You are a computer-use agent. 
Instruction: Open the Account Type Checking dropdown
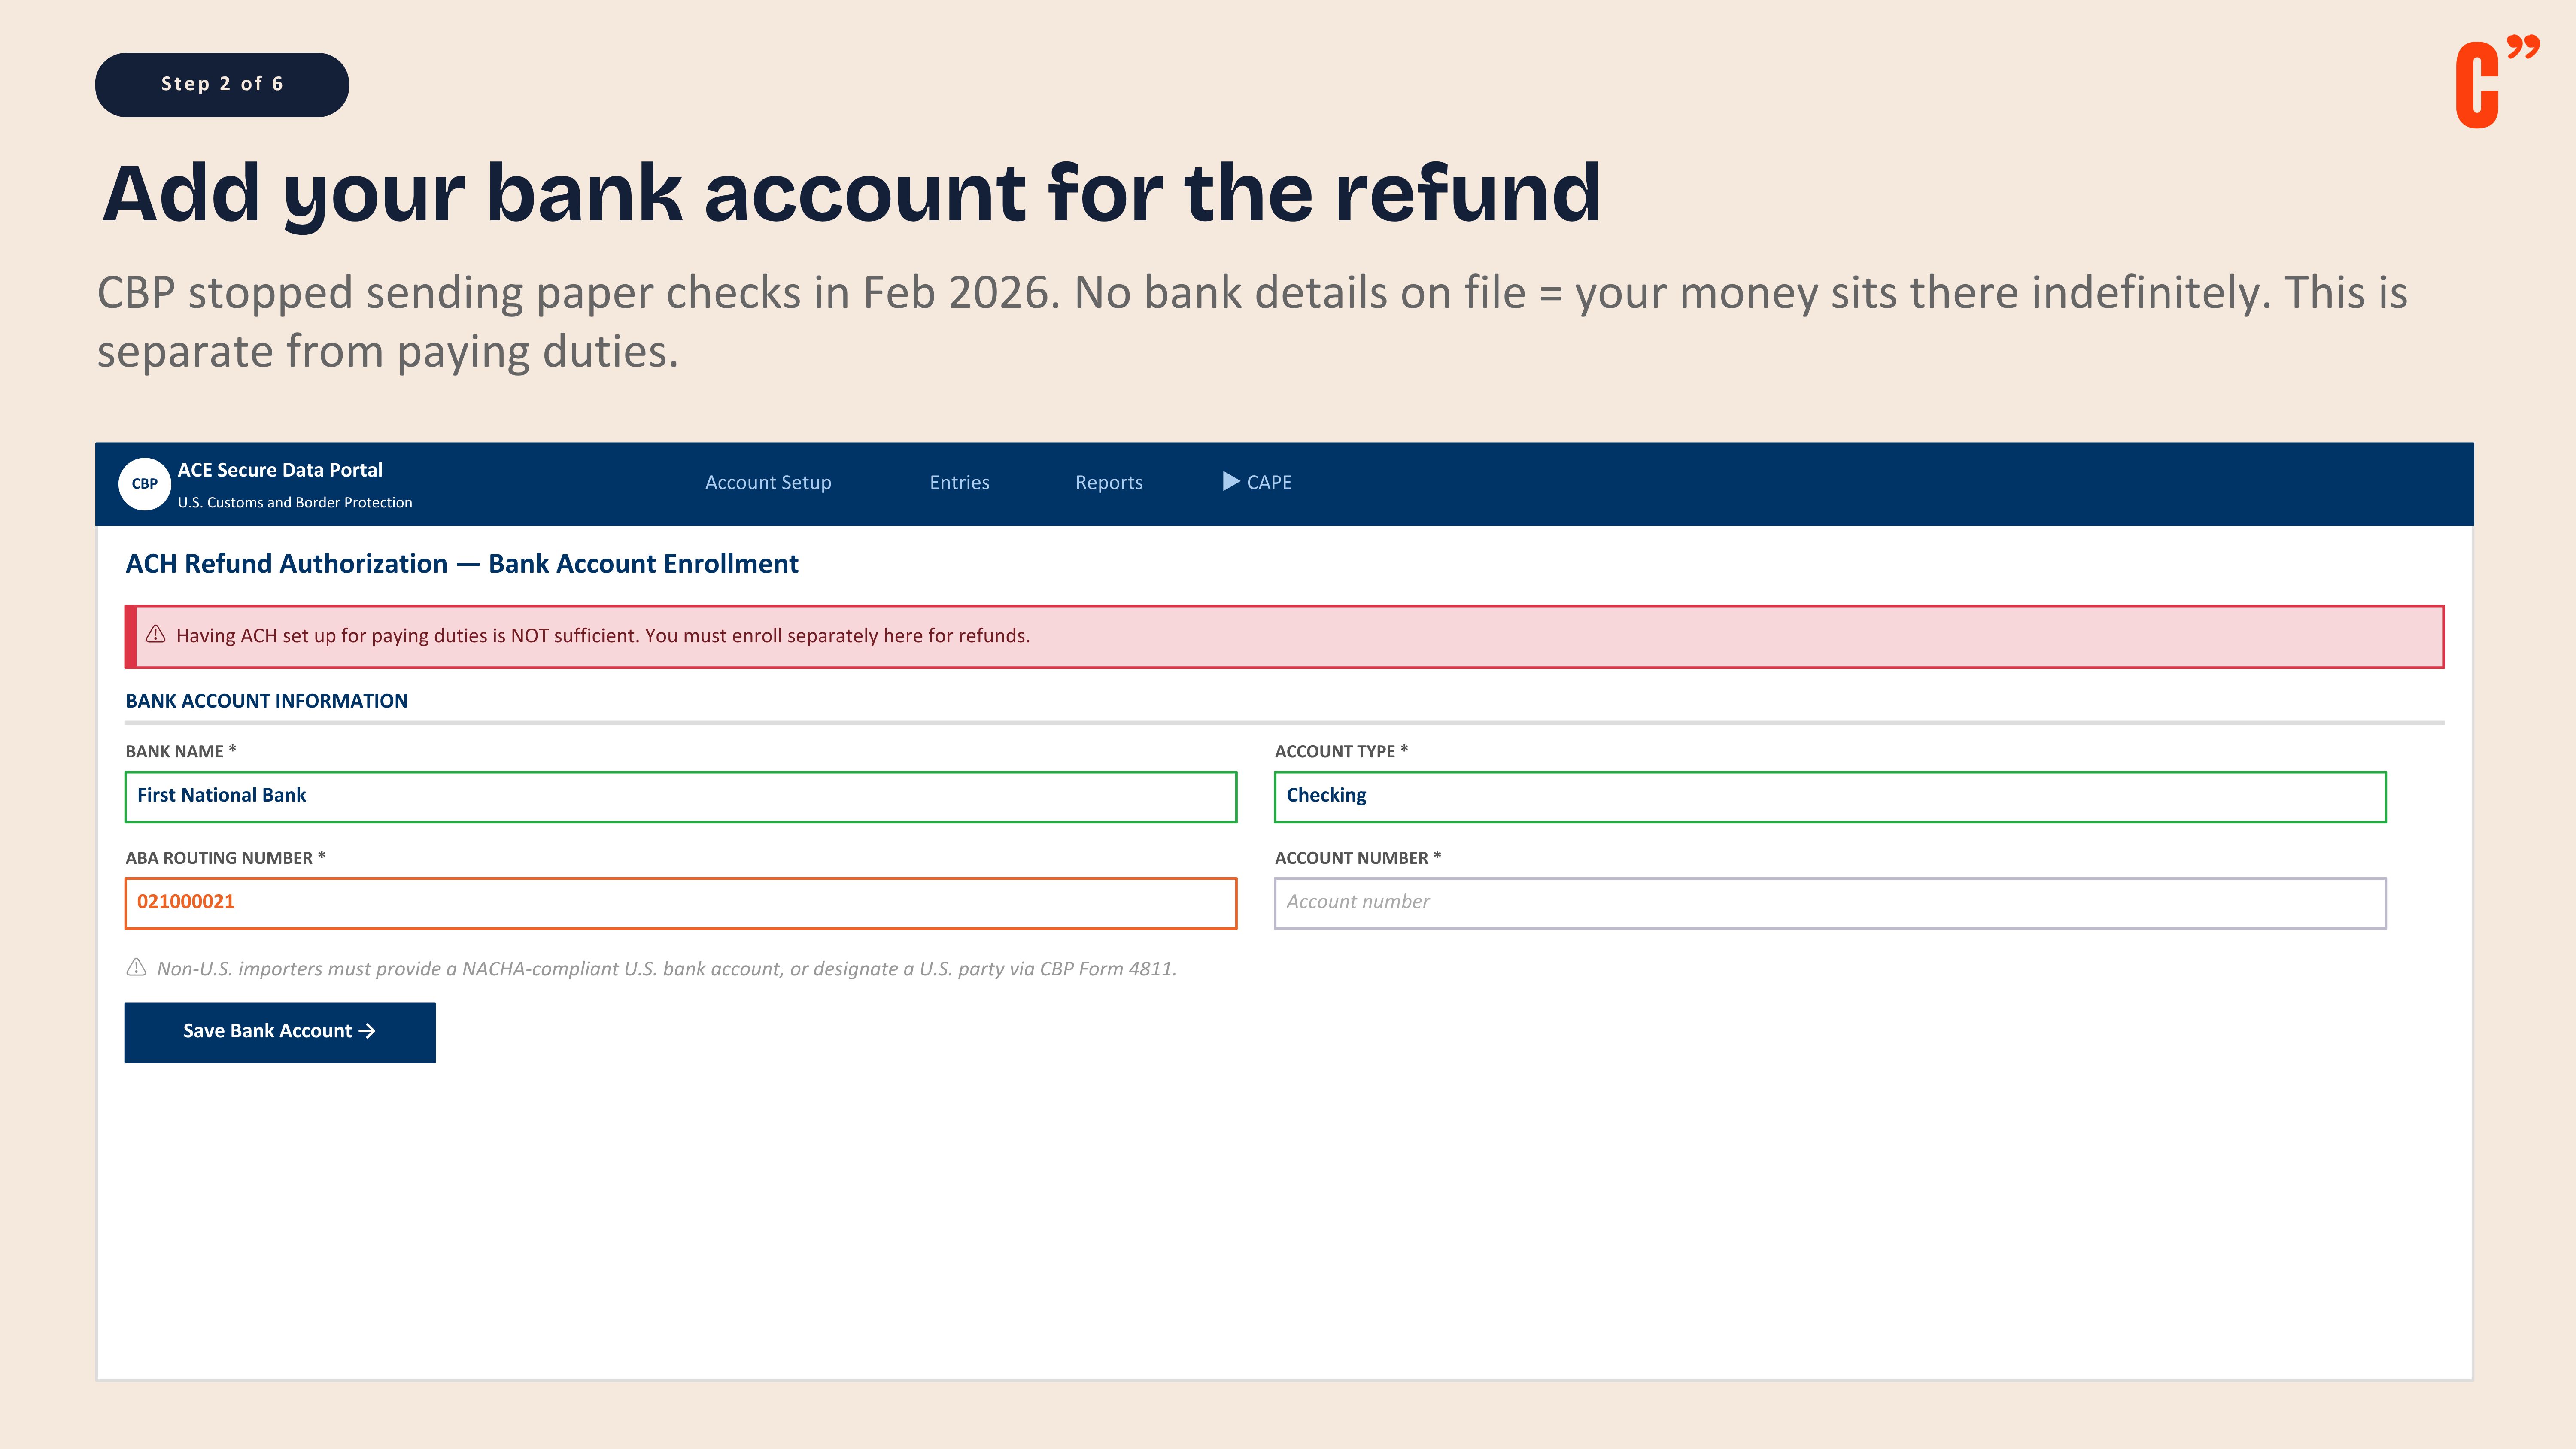[x=1829, y=796]
